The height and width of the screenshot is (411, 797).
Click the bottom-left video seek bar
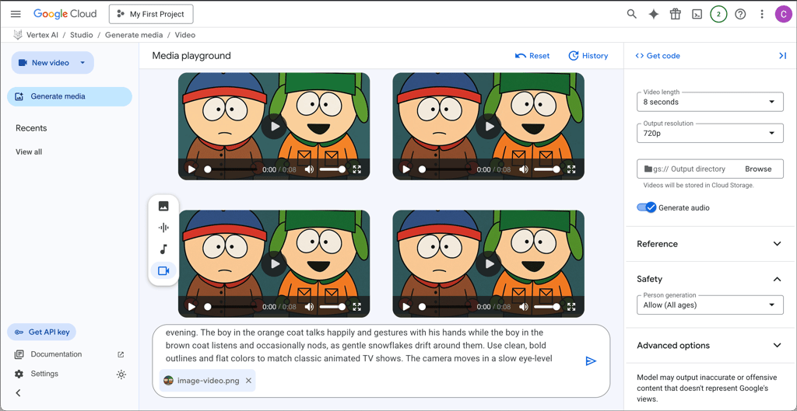pos(232,307)
